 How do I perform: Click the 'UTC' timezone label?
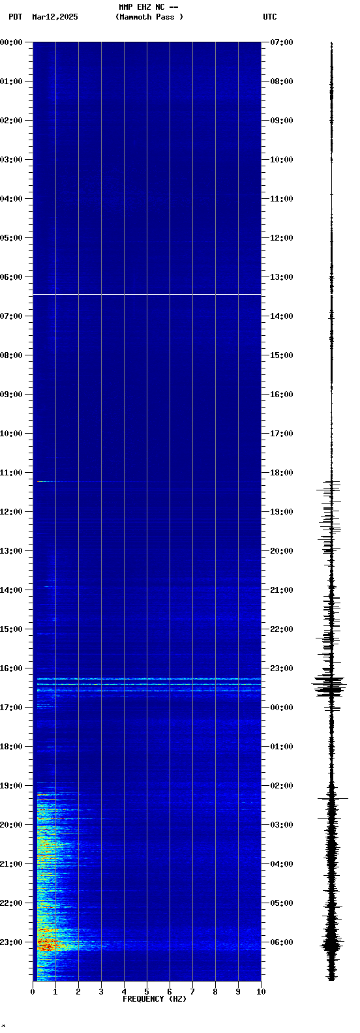(x=270, y=17)
